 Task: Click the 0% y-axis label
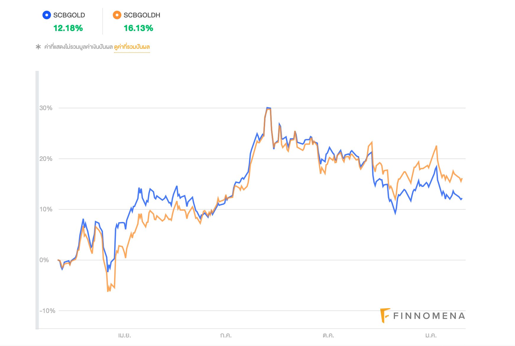pyautogui.click(x=44, y=260)
